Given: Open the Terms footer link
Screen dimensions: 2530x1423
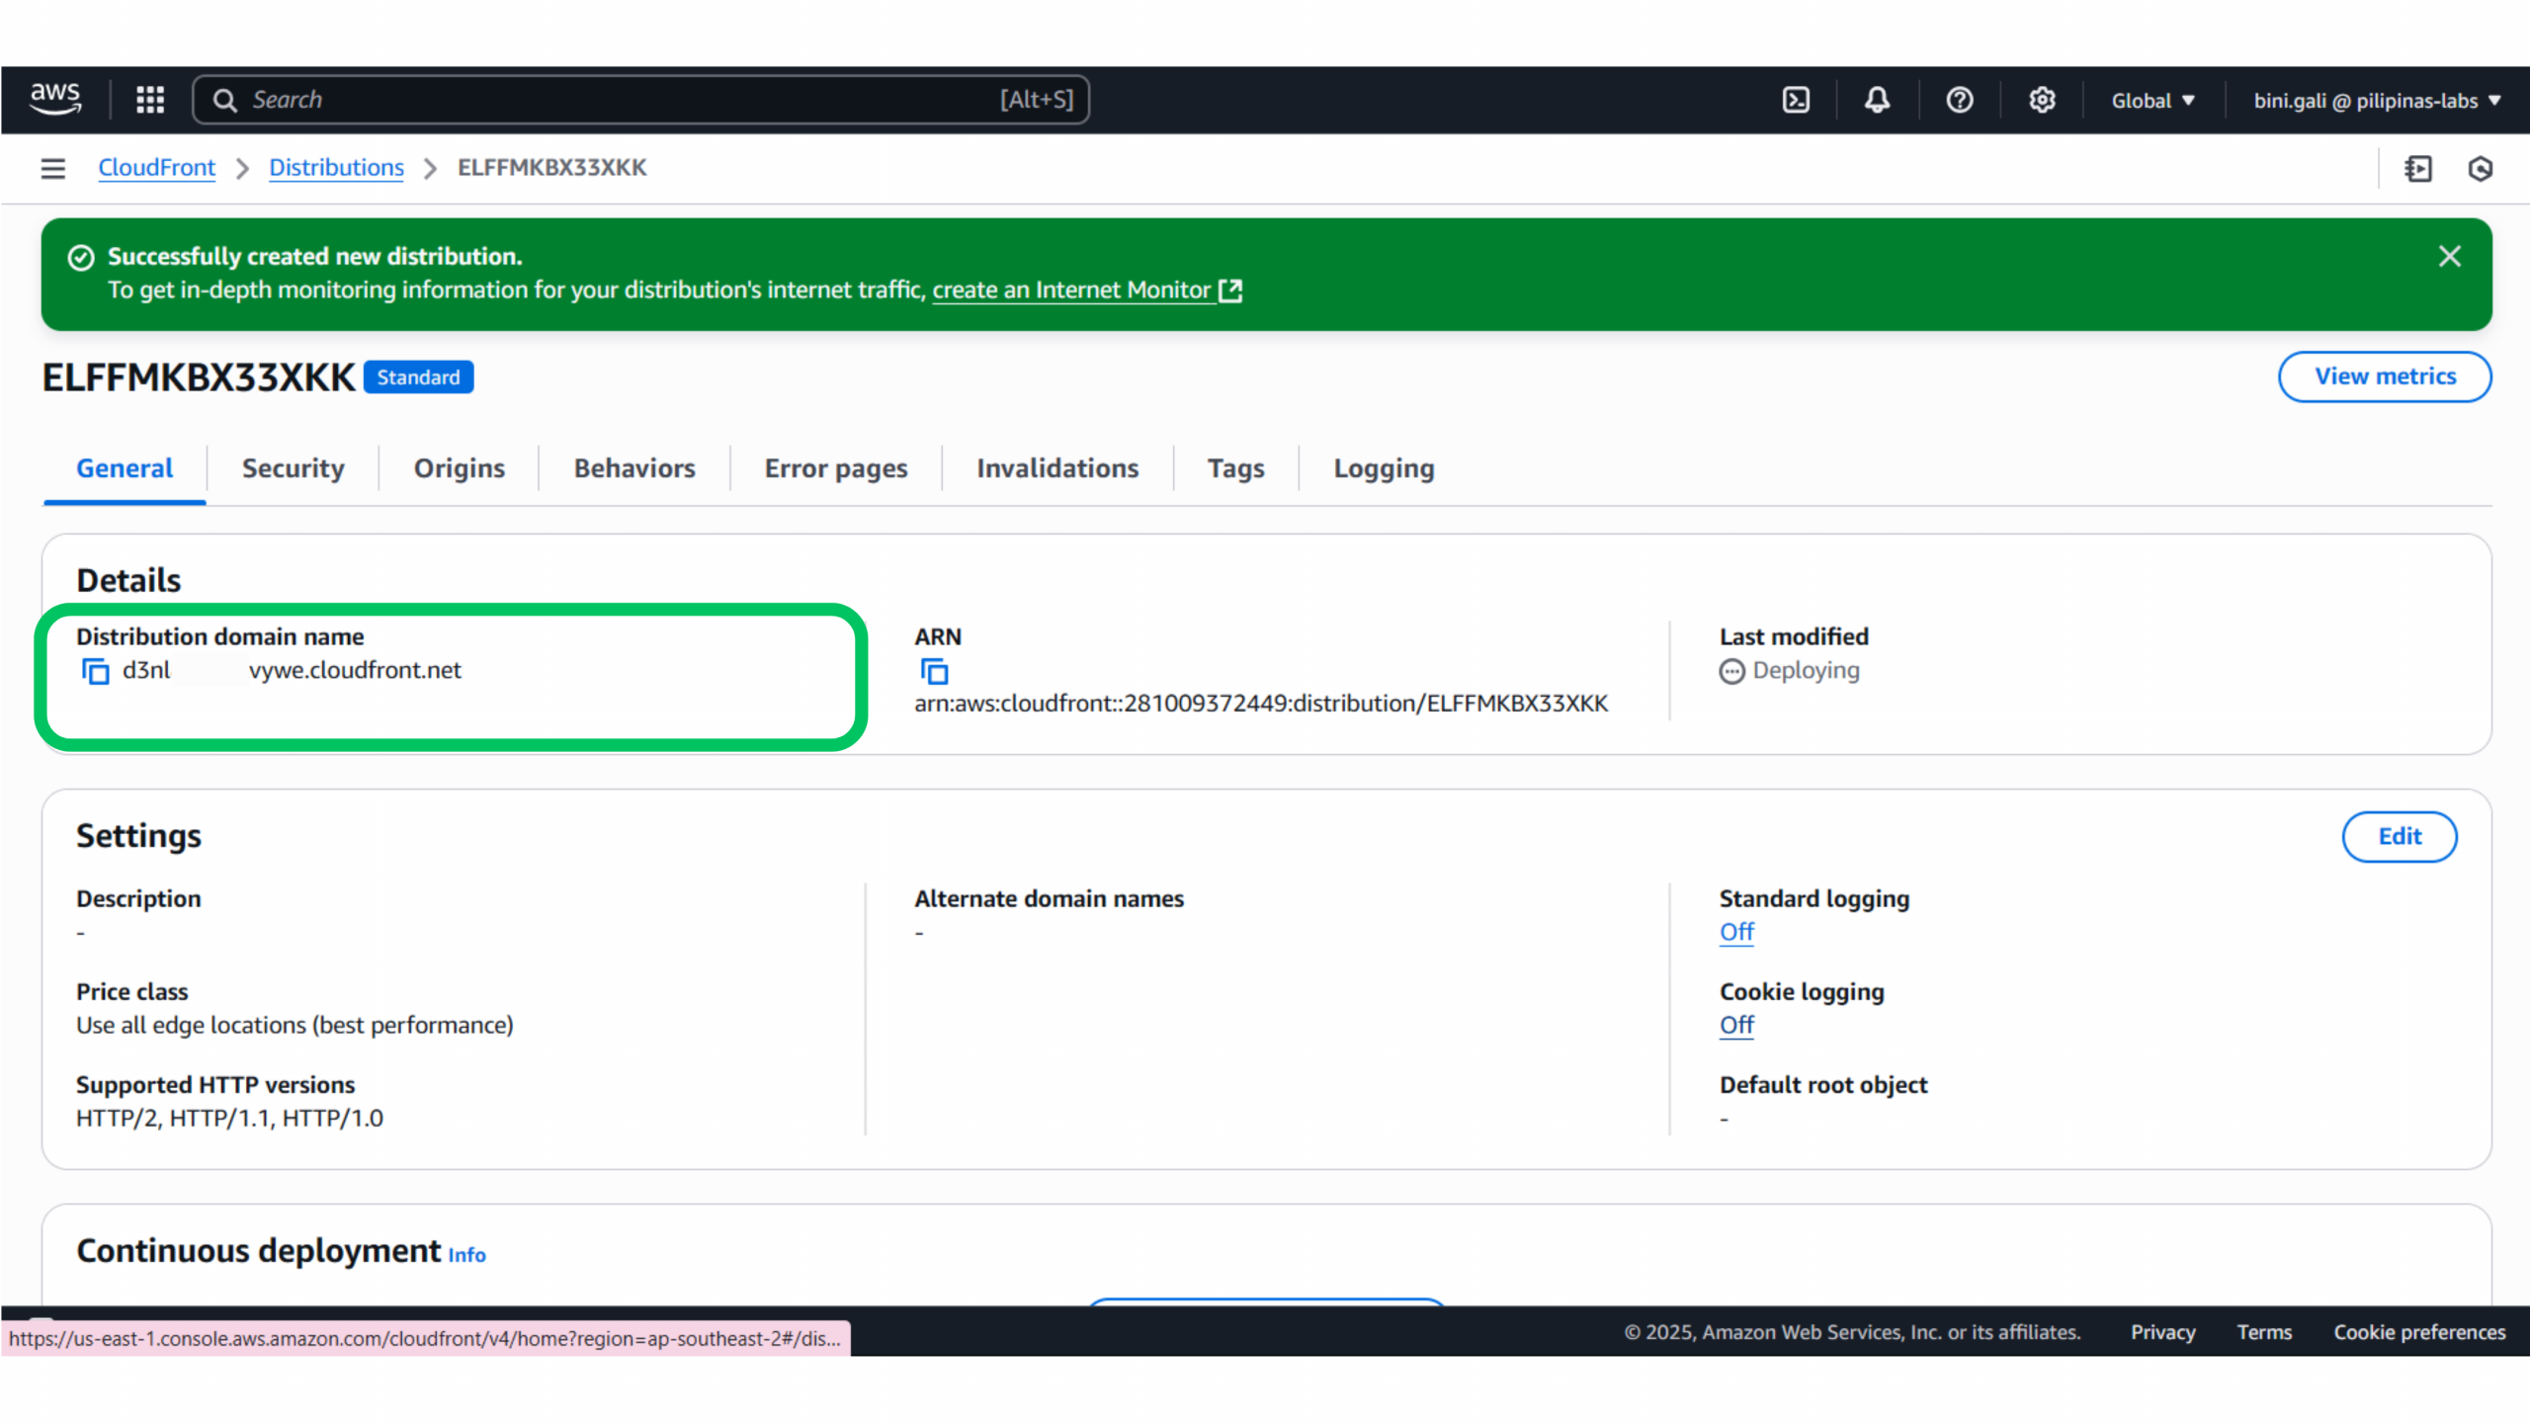Looking at the screenshot, I should click(x=2264, y=1332).
